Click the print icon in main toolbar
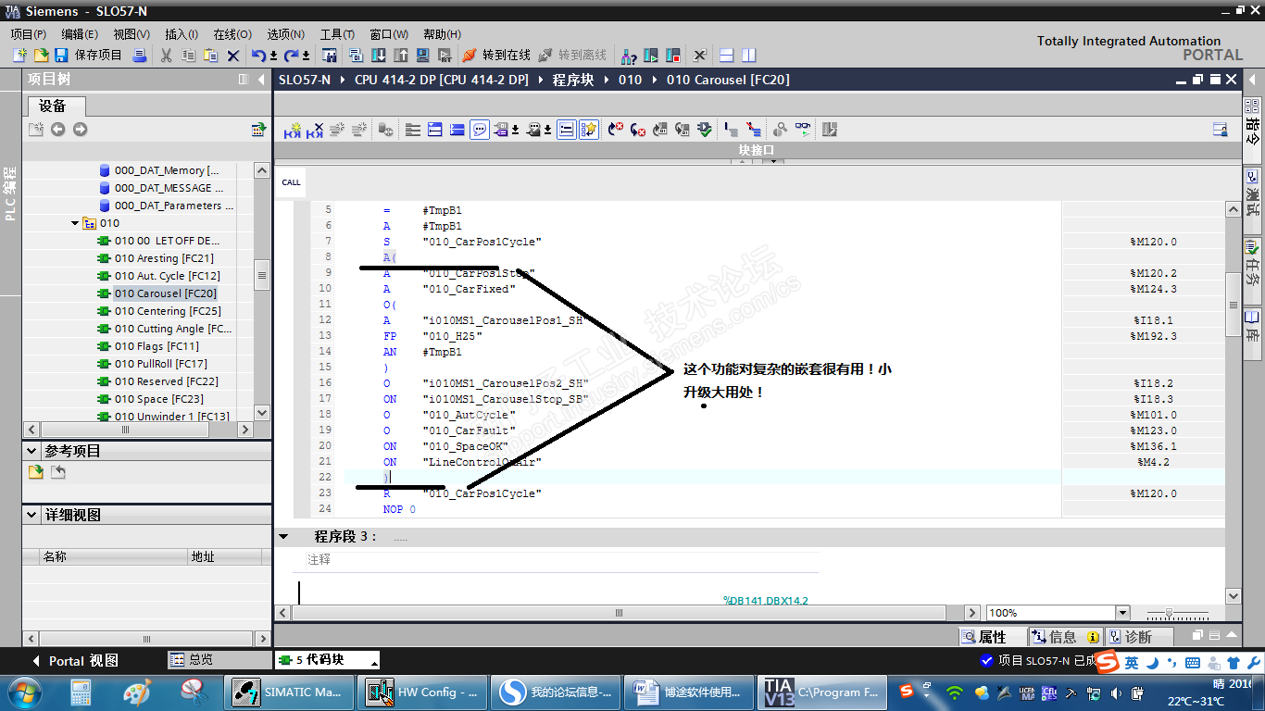Viewport: 1265px width, 711px height. point(140,56)
